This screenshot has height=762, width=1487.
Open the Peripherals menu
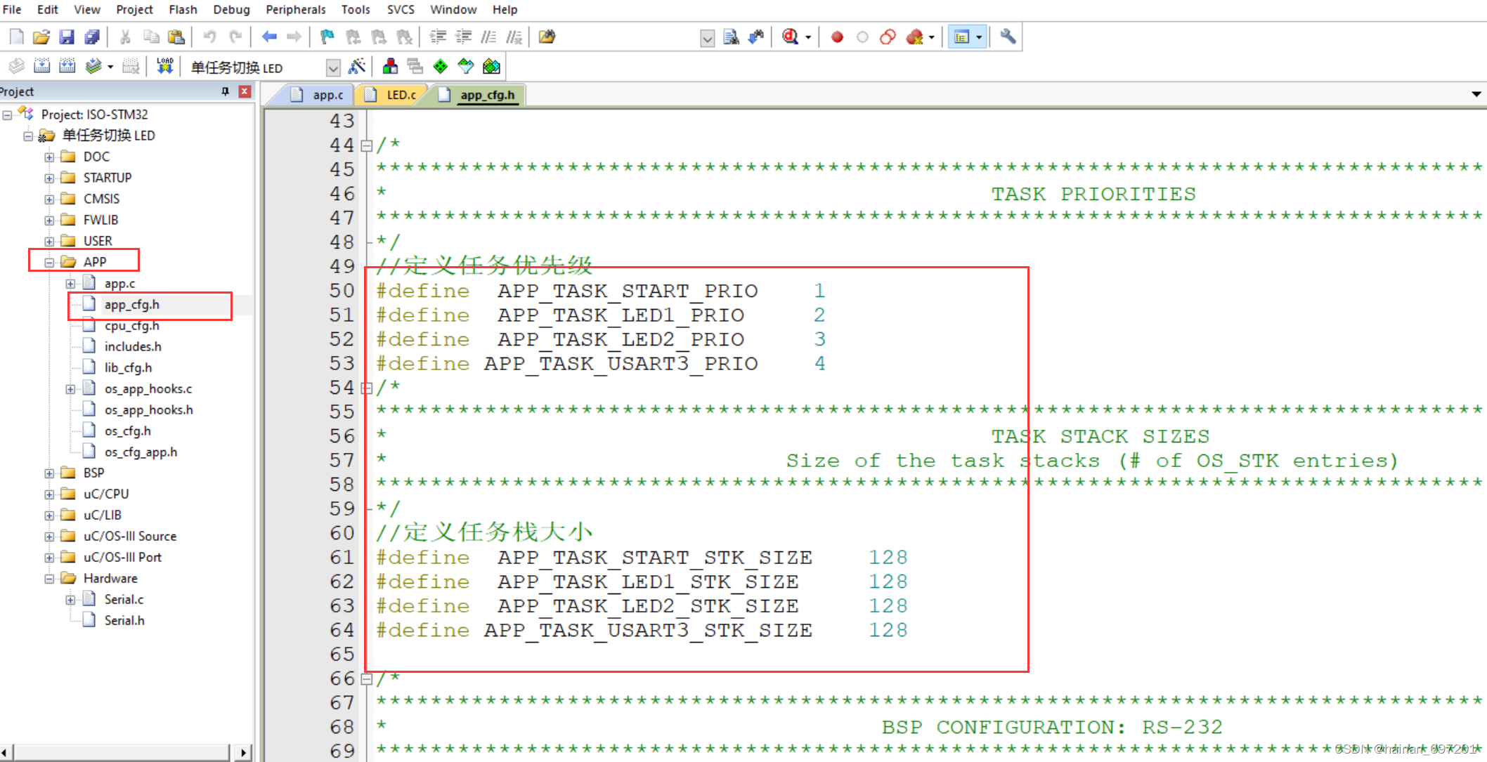[x=295, y=10]
